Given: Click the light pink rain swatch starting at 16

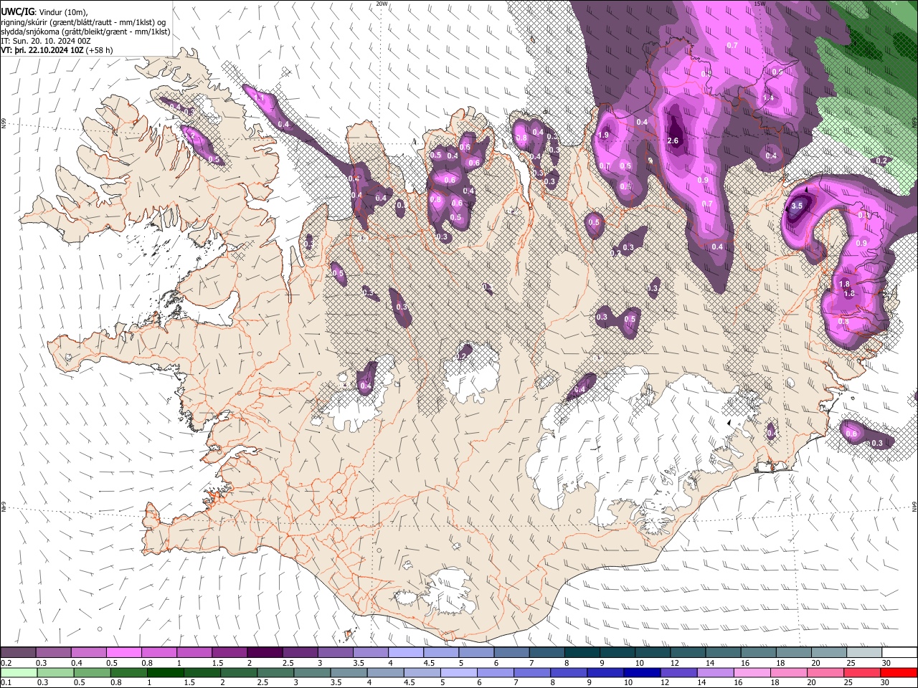Looking at the screenshot, I should click(752, 672).
